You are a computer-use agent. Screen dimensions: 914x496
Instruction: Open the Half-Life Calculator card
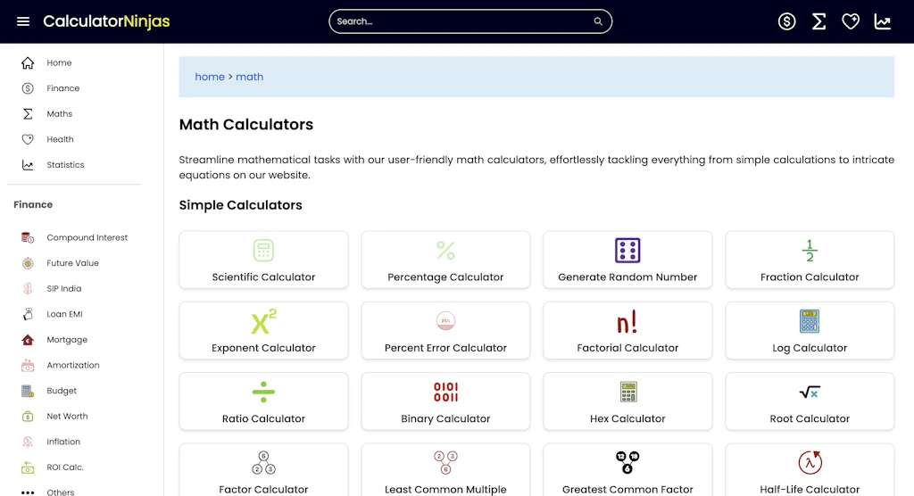click(810, 470)
